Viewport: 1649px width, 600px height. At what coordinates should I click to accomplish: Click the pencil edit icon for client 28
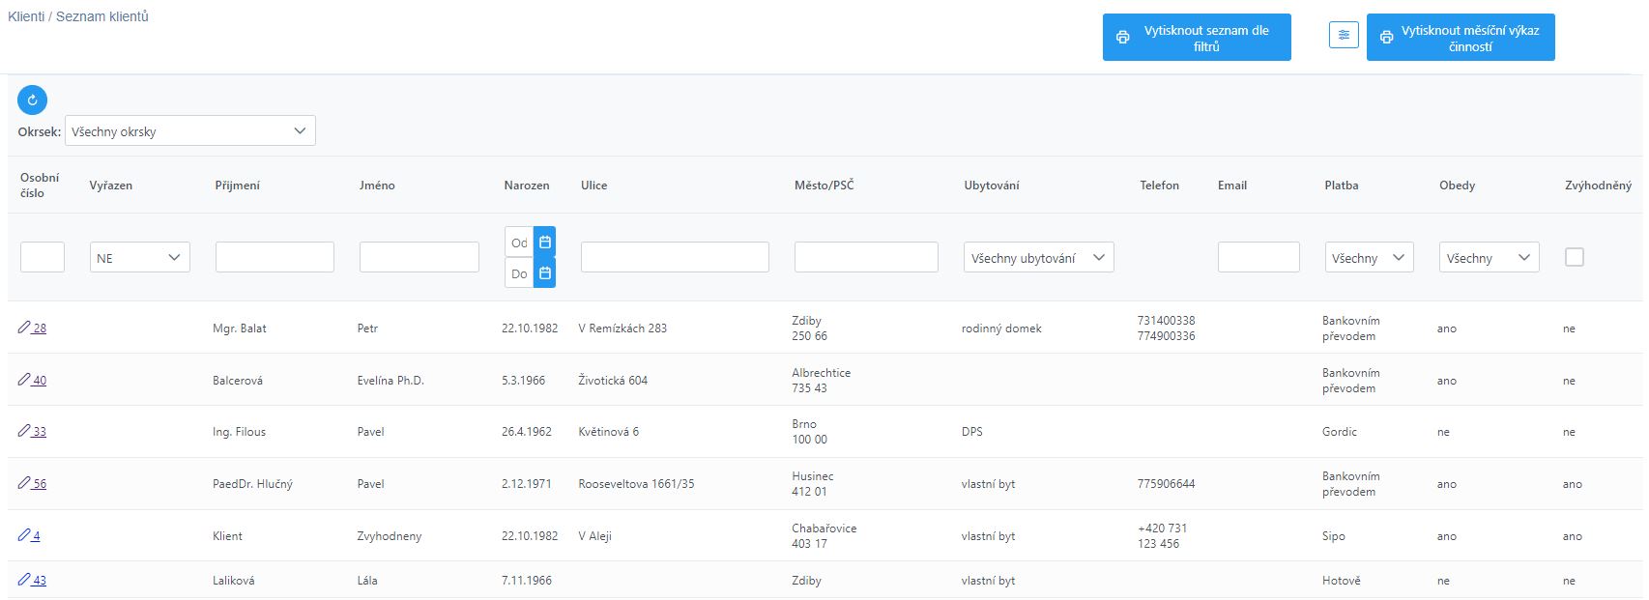24,328
